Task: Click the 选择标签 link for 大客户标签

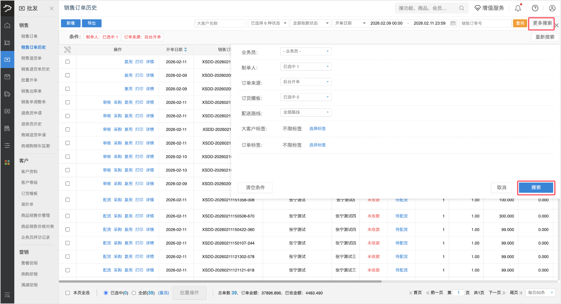Action: click(318, 128)
